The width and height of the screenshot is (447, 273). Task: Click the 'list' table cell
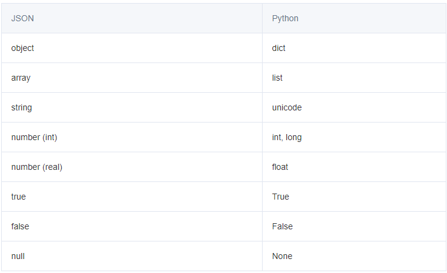(x=277, y=78)
